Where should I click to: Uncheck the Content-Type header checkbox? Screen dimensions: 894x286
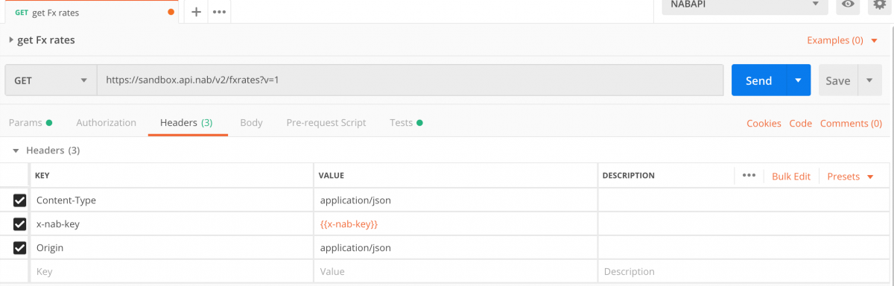(x=19, y=200)
